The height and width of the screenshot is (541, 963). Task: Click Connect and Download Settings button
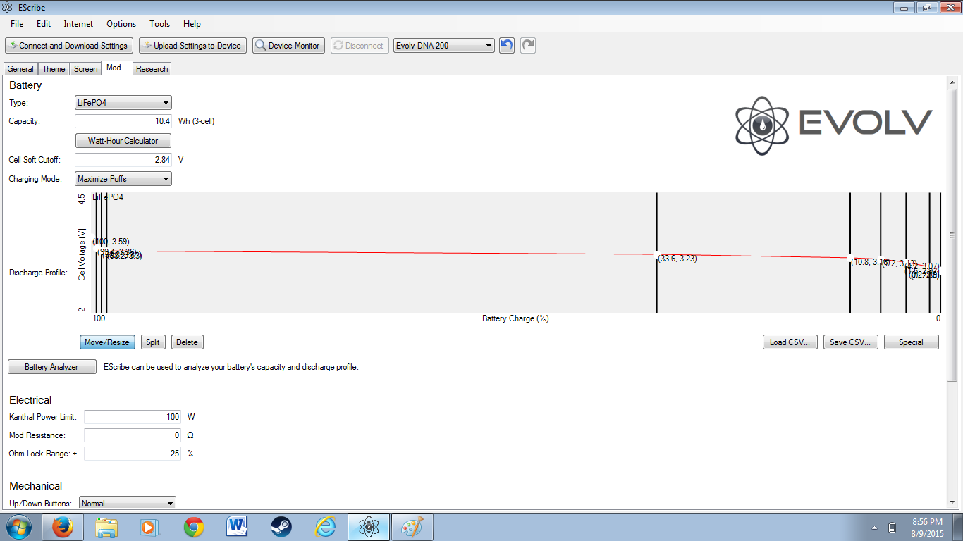click(x=68, y=46)
